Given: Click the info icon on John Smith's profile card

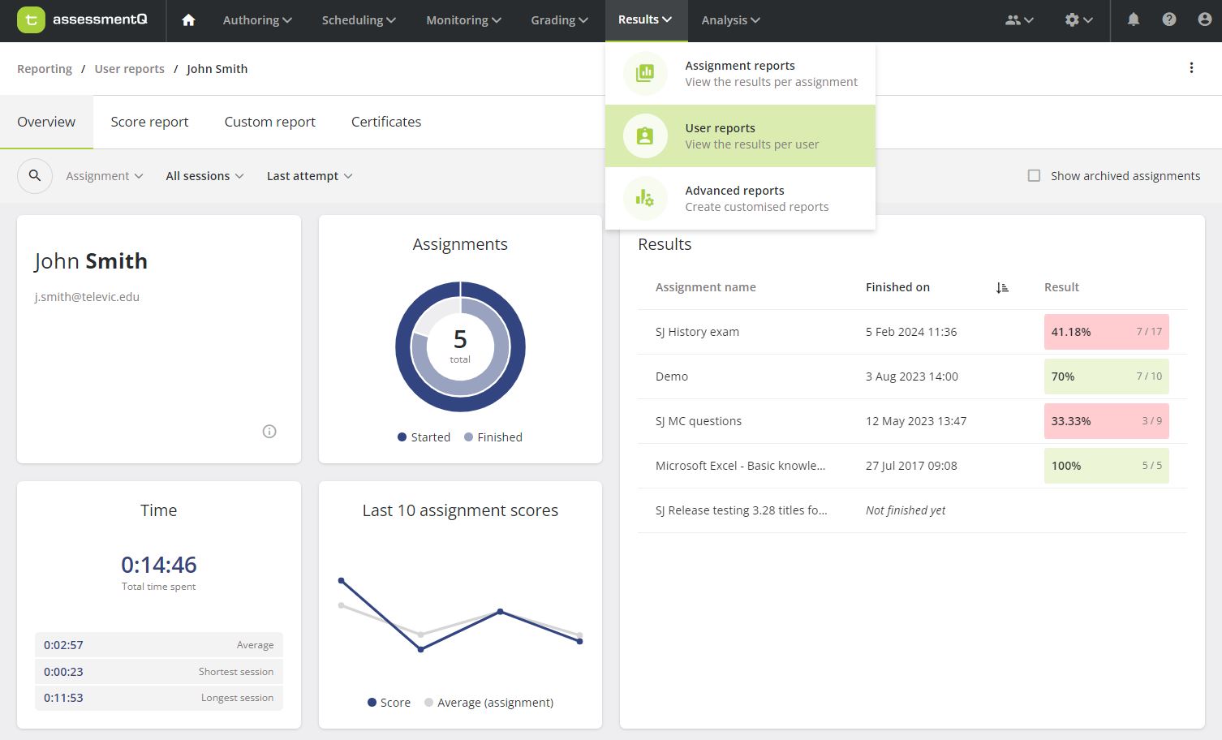Looking at the screenshot, I should point(269,431).
